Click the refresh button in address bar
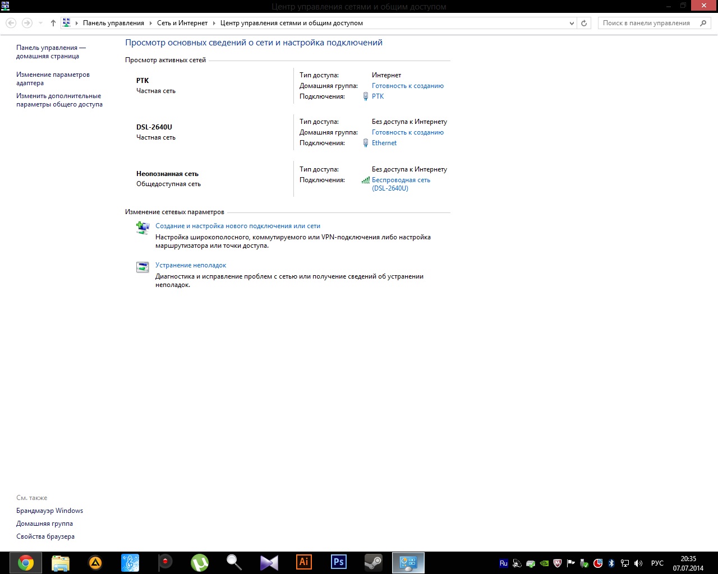 [584, 23]
